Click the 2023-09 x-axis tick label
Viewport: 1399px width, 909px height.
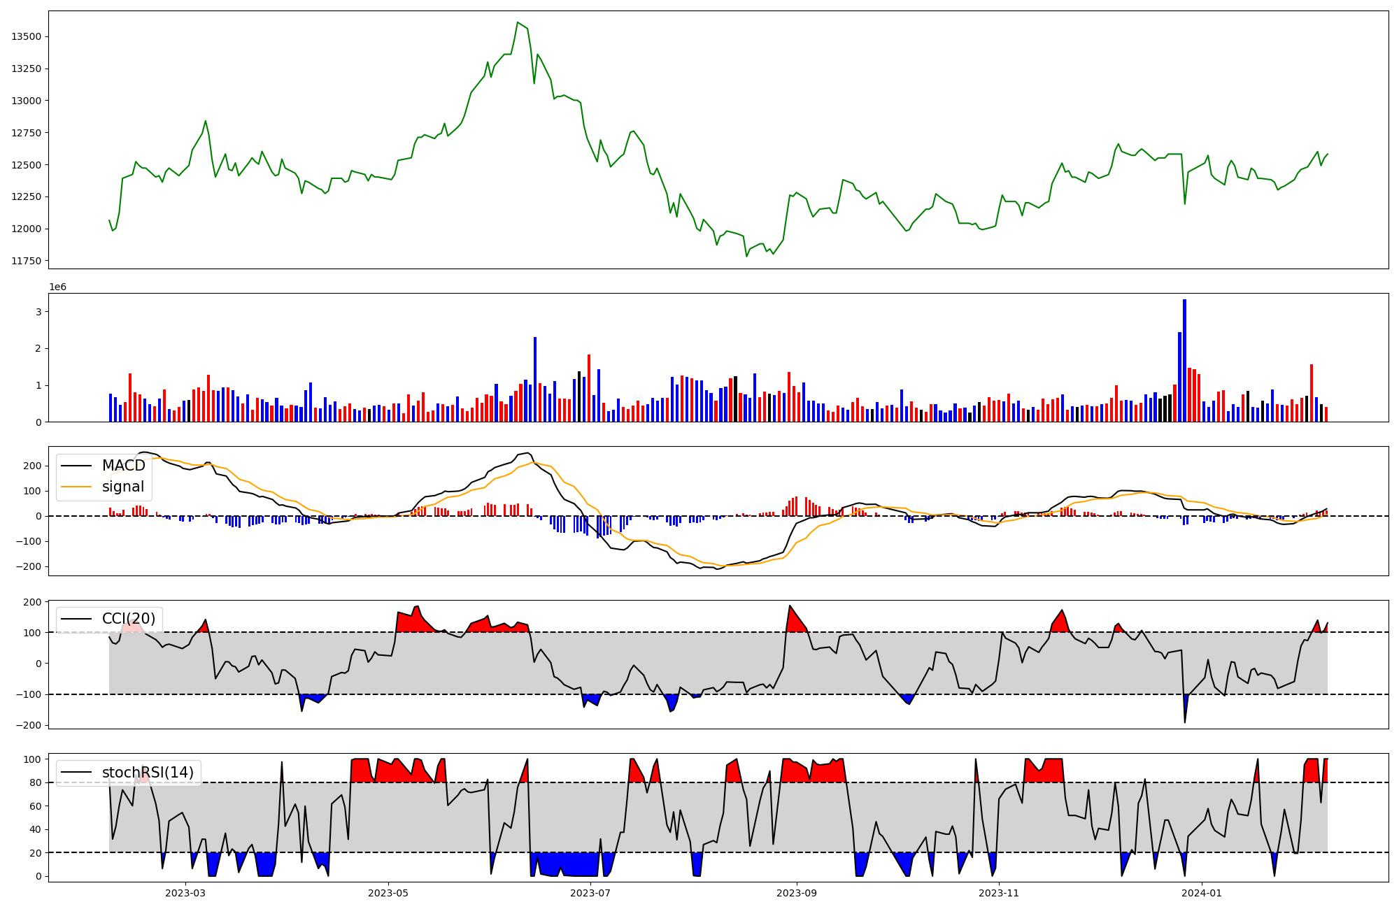point(797,893)
